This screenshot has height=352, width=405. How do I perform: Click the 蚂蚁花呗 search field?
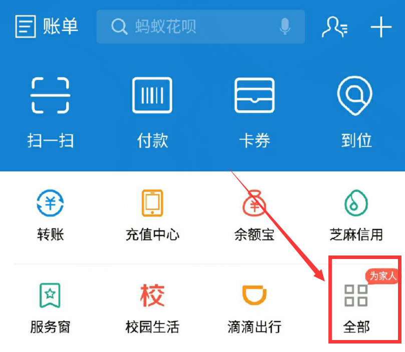coord(201,26)
